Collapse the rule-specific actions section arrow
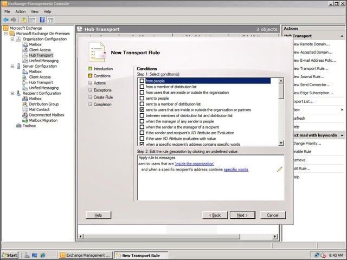 click(x=342, y=135)
